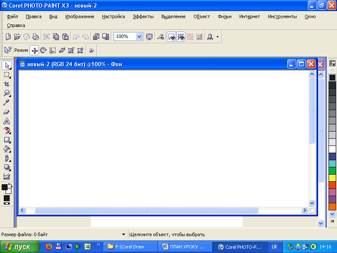Select the Fill bucket tool
The image size is (337, 253).
[x=7, y=149]
